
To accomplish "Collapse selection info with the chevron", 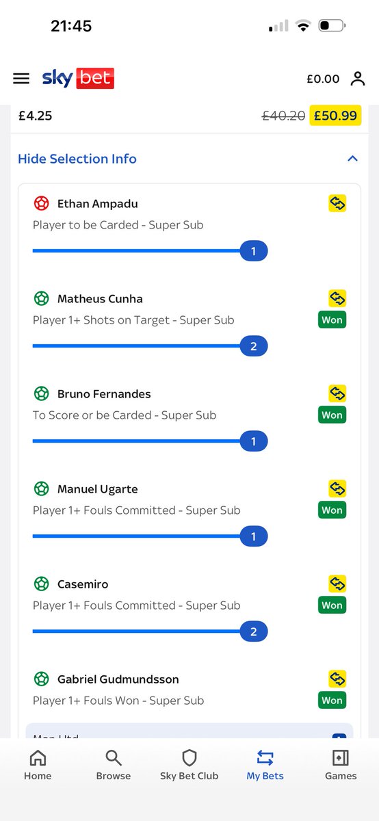I will click(x=352, y=159).
